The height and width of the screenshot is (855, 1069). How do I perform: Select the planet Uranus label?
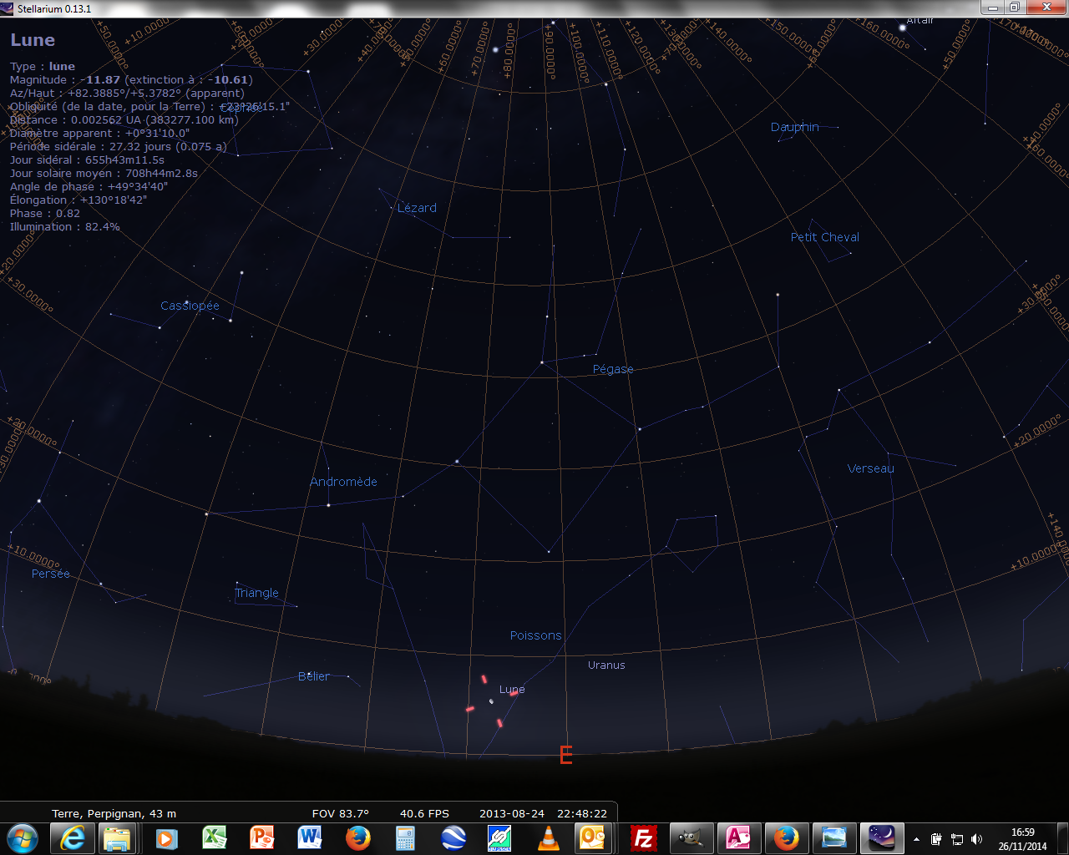click(606, 665)
